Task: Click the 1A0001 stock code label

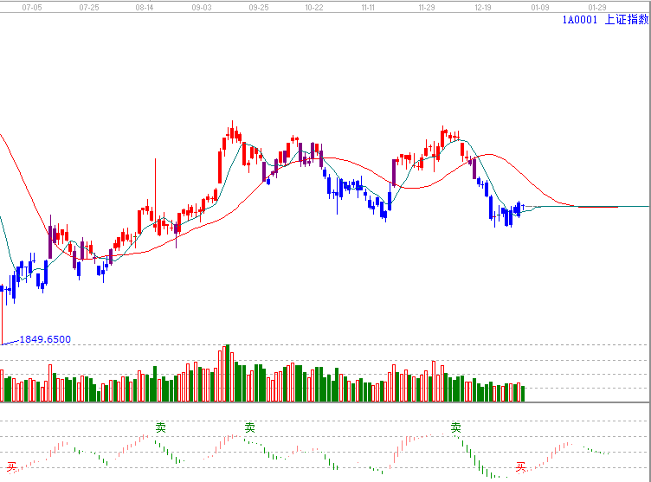Action: (580, 20)
